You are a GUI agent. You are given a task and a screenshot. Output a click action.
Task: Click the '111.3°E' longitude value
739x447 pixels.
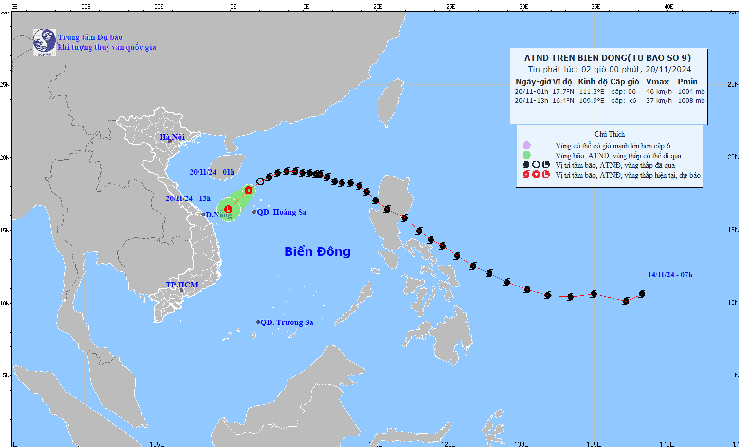592,91
